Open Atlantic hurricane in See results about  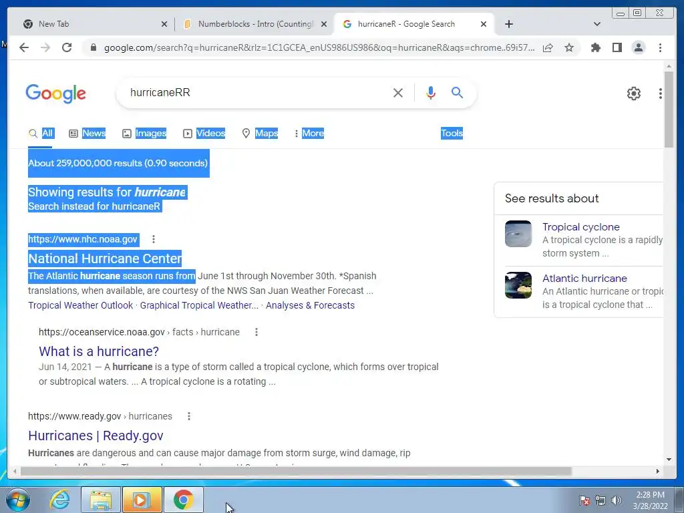(584, 279)
